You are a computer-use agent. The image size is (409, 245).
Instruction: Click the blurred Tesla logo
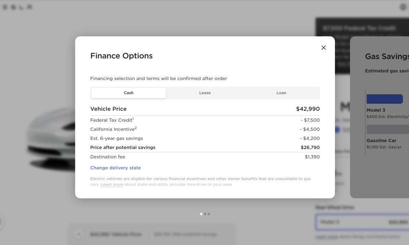click(x=18, y=7)
